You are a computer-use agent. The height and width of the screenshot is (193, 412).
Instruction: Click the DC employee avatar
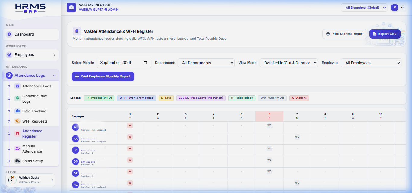coord(75,150)
